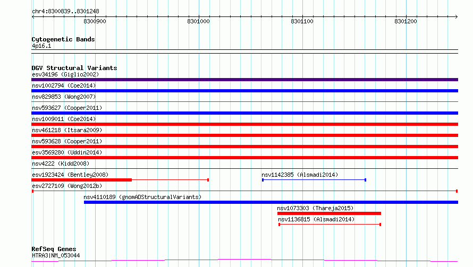The image size is (473, 267).
Task: Click the magenta HTRA3 gene track line
Action: (244, 261)
